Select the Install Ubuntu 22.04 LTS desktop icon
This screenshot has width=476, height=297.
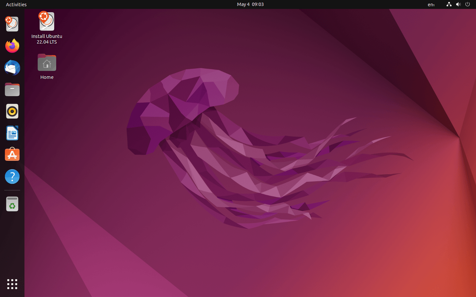pos(47,28)
